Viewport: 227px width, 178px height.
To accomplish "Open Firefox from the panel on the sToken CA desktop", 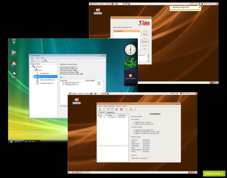I will coord(91,94).
